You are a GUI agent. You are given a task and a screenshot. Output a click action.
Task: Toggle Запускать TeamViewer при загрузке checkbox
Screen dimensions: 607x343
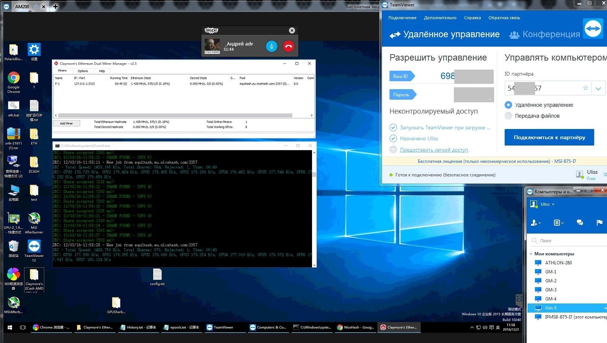point(393,127)
